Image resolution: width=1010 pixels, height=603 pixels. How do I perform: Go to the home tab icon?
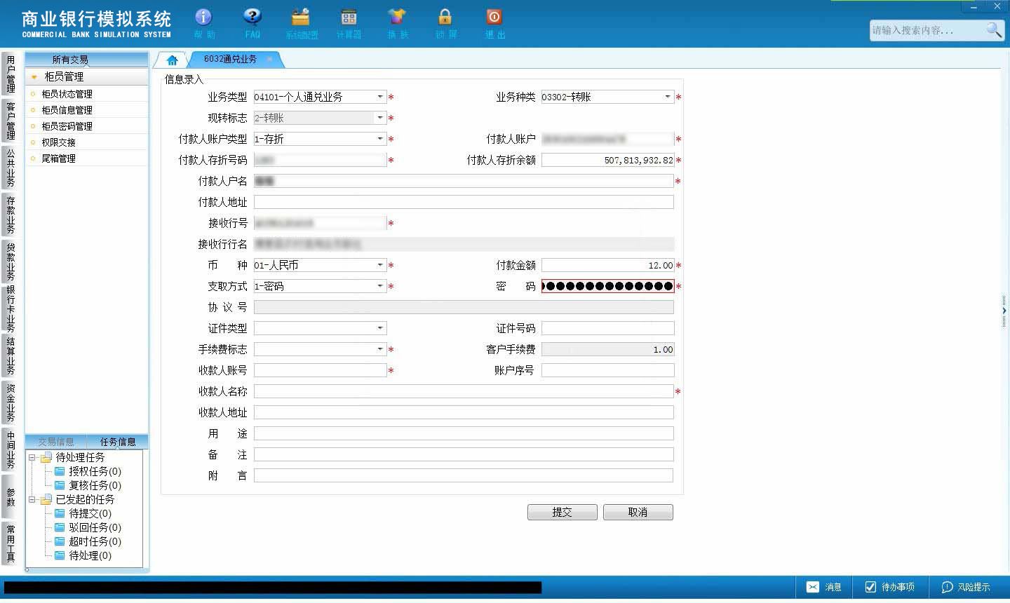172,60
